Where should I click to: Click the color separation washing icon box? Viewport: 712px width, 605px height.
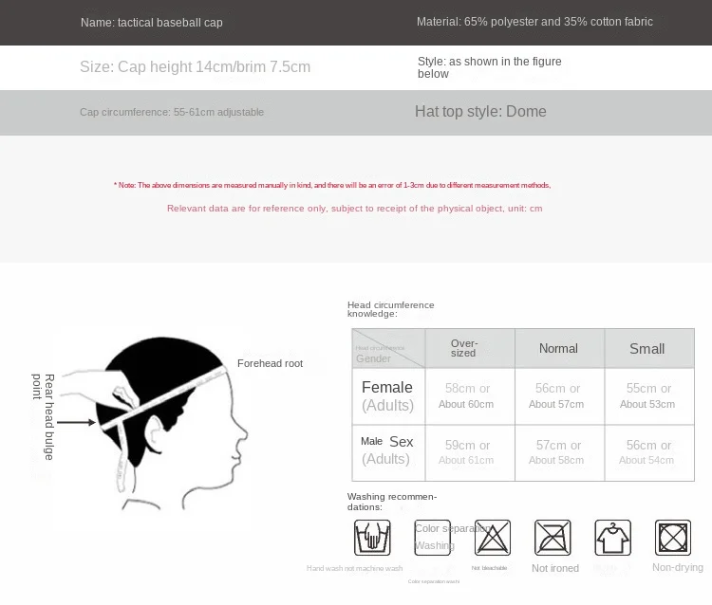point(432,538)
